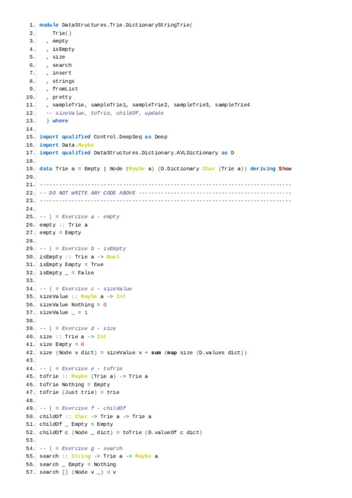Image resolution: width=352 pixels, height=498 pixels.
Task: Click 'Just trie' on line 47
Action: (79, 392)
